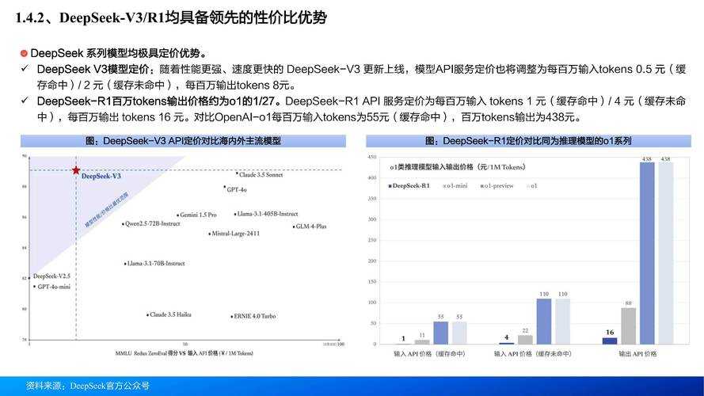The height and width of the screenshot is (396, 704).
Task: Click the lighter 438 output price bar
Action: [666, 253]
